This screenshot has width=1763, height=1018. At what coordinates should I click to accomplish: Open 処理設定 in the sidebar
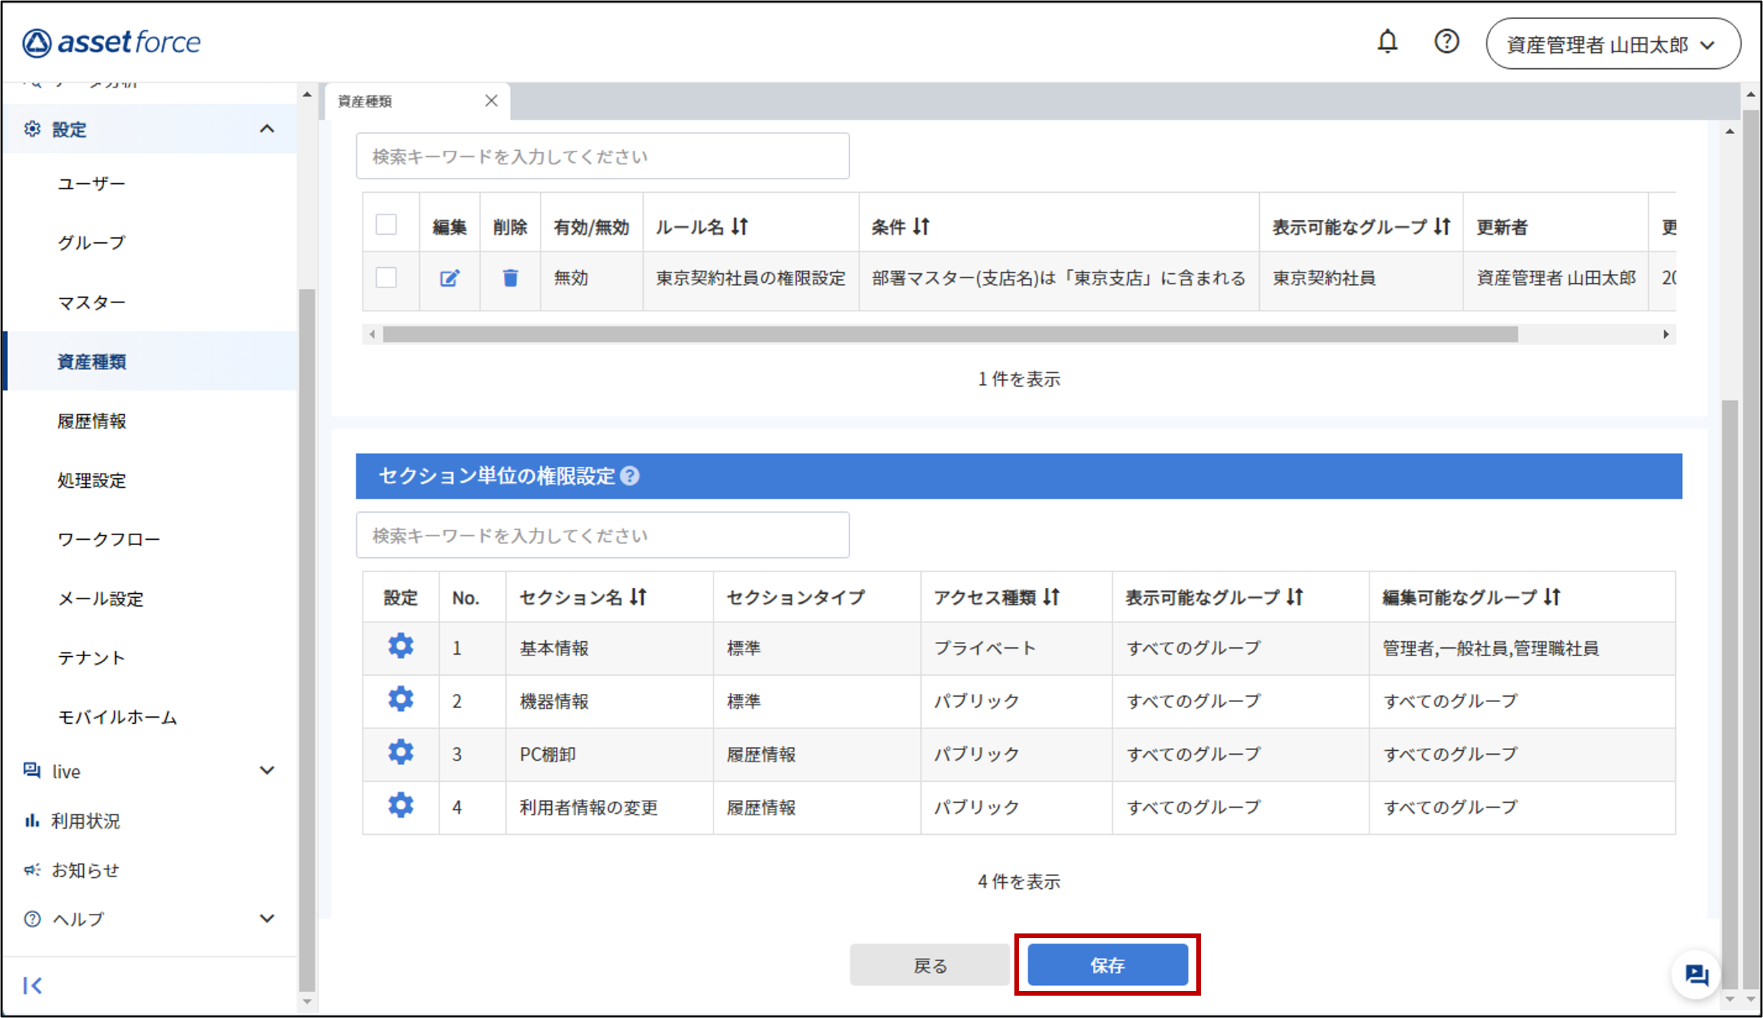coord(91,480)
